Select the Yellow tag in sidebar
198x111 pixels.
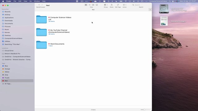tap(7, 72)
